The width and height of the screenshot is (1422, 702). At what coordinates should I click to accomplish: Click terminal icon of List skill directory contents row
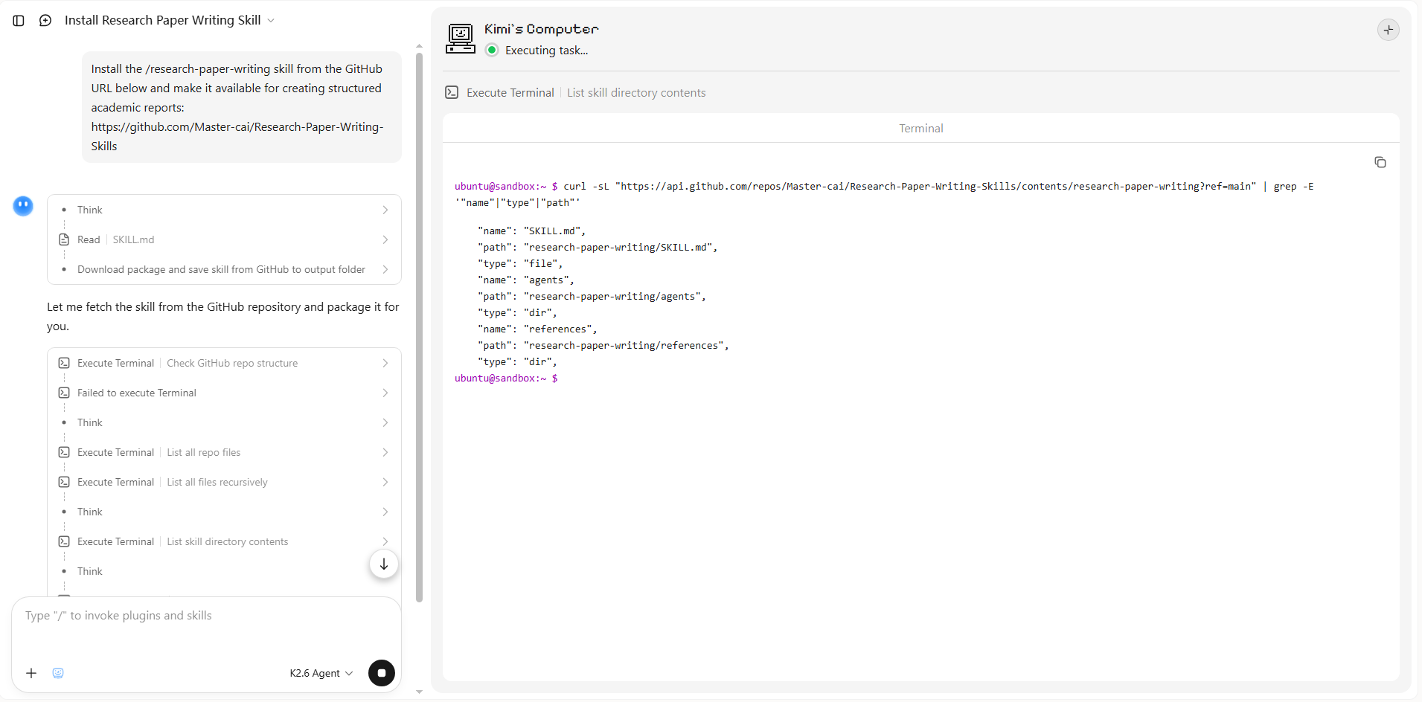click(64, 541)
